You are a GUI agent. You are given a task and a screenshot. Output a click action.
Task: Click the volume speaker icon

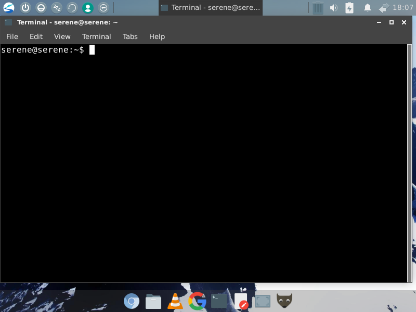[333, 8]
